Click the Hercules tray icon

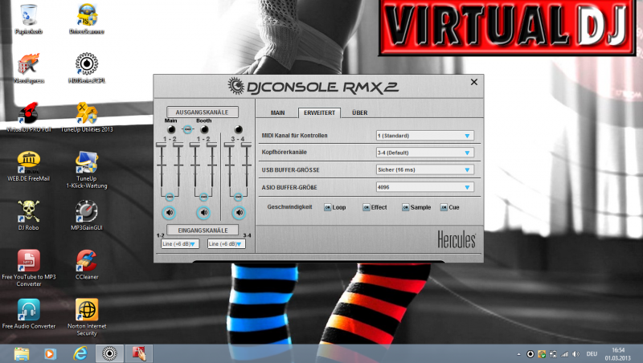pos(530,354)
